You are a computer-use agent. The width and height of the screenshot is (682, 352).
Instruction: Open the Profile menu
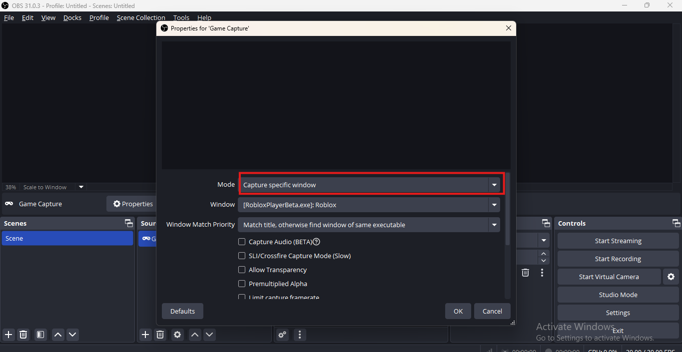pyautogui.click(x=99, y=17)
